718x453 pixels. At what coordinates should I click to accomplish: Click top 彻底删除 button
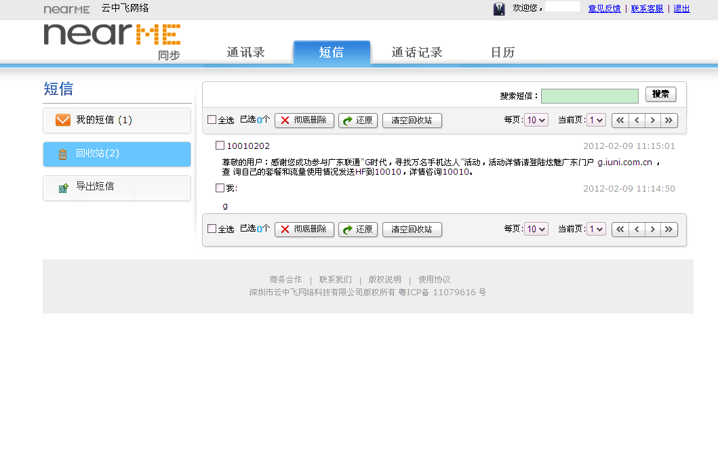(x=304, y=121)
